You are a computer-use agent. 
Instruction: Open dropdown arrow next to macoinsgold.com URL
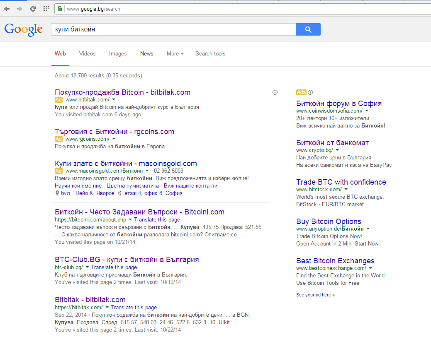coord(147,171)
